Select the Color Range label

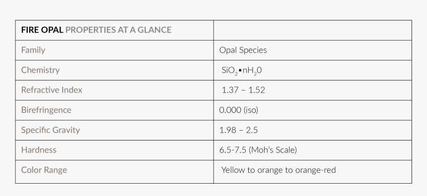(x=44, y=170)
